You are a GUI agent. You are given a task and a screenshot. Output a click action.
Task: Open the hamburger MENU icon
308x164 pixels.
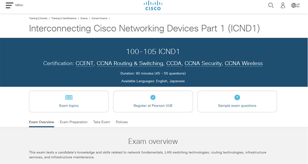coord(10,5)
